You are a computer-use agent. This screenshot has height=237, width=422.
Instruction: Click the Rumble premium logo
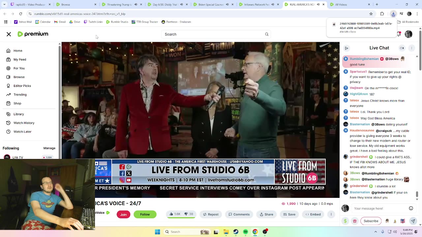(33, 34)
